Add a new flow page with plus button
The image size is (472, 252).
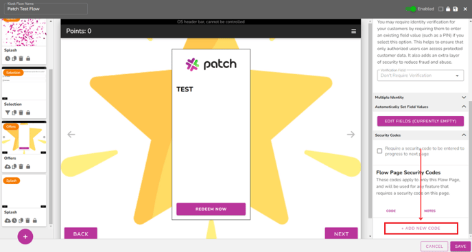(x=25, y=237)
